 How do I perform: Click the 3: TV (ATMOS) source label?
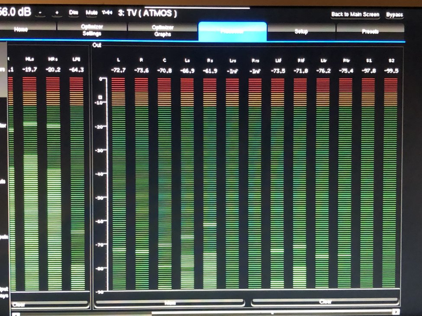point(147,13)
